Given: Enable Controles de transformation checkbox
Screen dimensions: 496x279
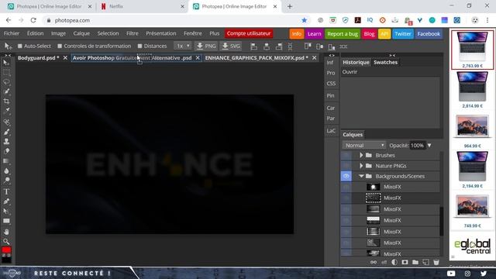Looking at the screenshot, I should point(60,46).
